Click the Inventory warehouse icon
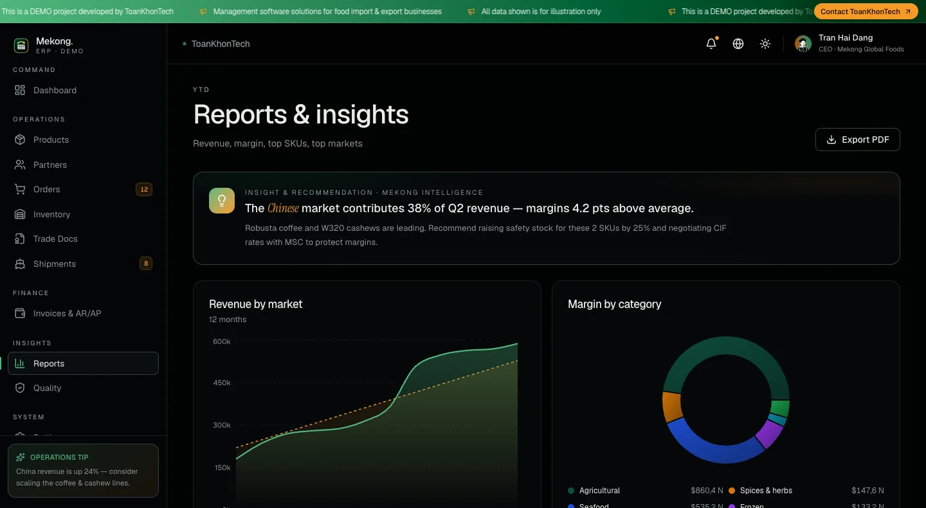926x508 pixels. click(x=20, y=214)
